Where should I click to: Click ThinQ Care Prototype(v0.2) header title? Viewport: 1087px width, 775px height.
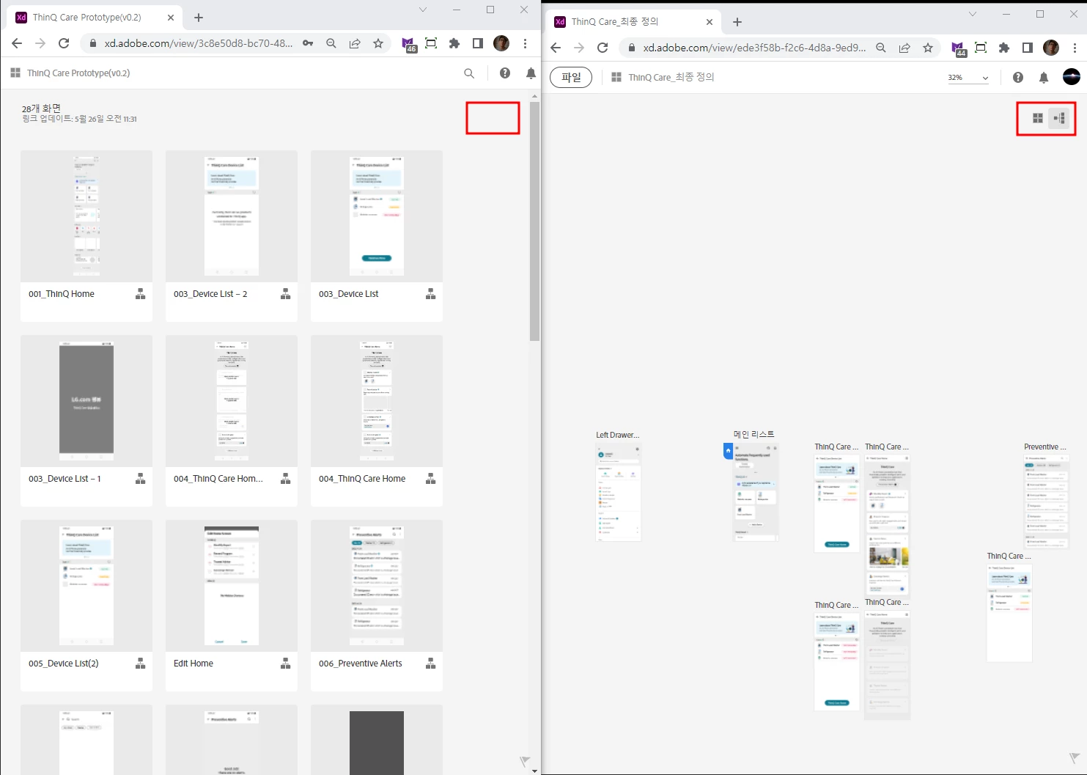coord(78,73)
